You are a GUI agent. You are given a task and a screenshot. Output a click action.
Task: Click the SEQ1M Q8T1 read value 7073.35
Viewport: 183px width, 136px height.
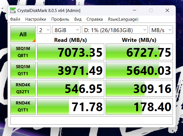pyautogui.click(x=71, y=52)
